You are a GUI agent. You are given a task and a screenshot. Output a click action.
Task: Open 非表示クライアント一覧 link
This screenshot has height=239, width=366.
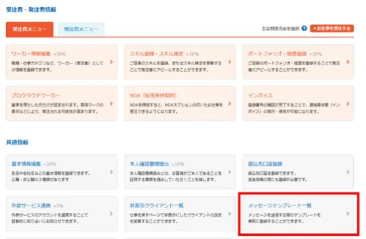tap(157, 205)
